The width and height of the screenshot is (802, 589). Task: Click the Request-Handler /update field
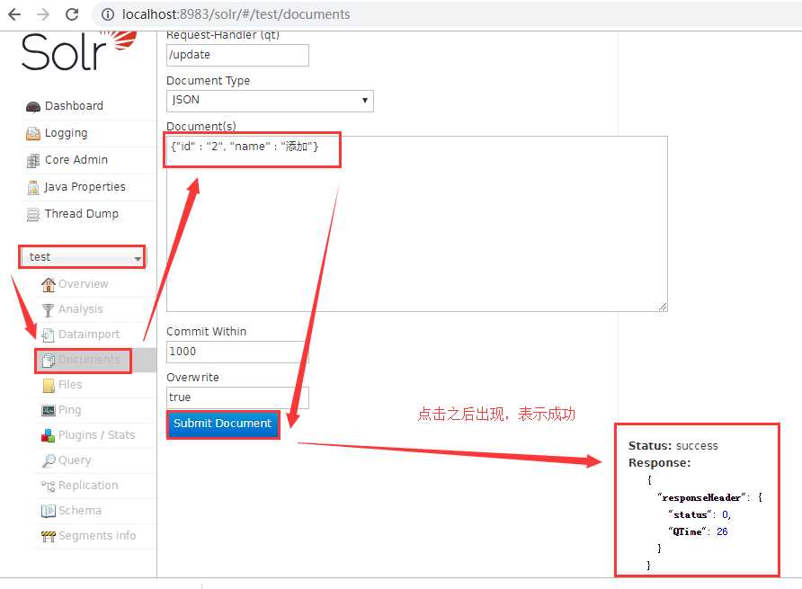(x=237, y=55)
